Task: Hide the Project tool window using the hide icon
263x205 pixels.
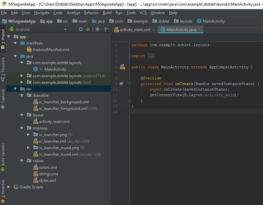Action: (106, 29)
